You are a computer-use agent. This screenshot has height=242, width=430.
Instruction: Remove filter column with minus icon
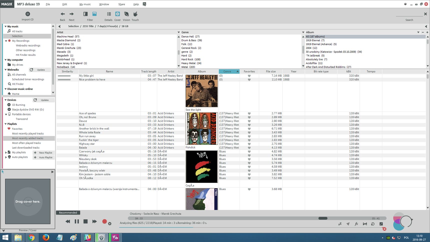pos(423,32)
